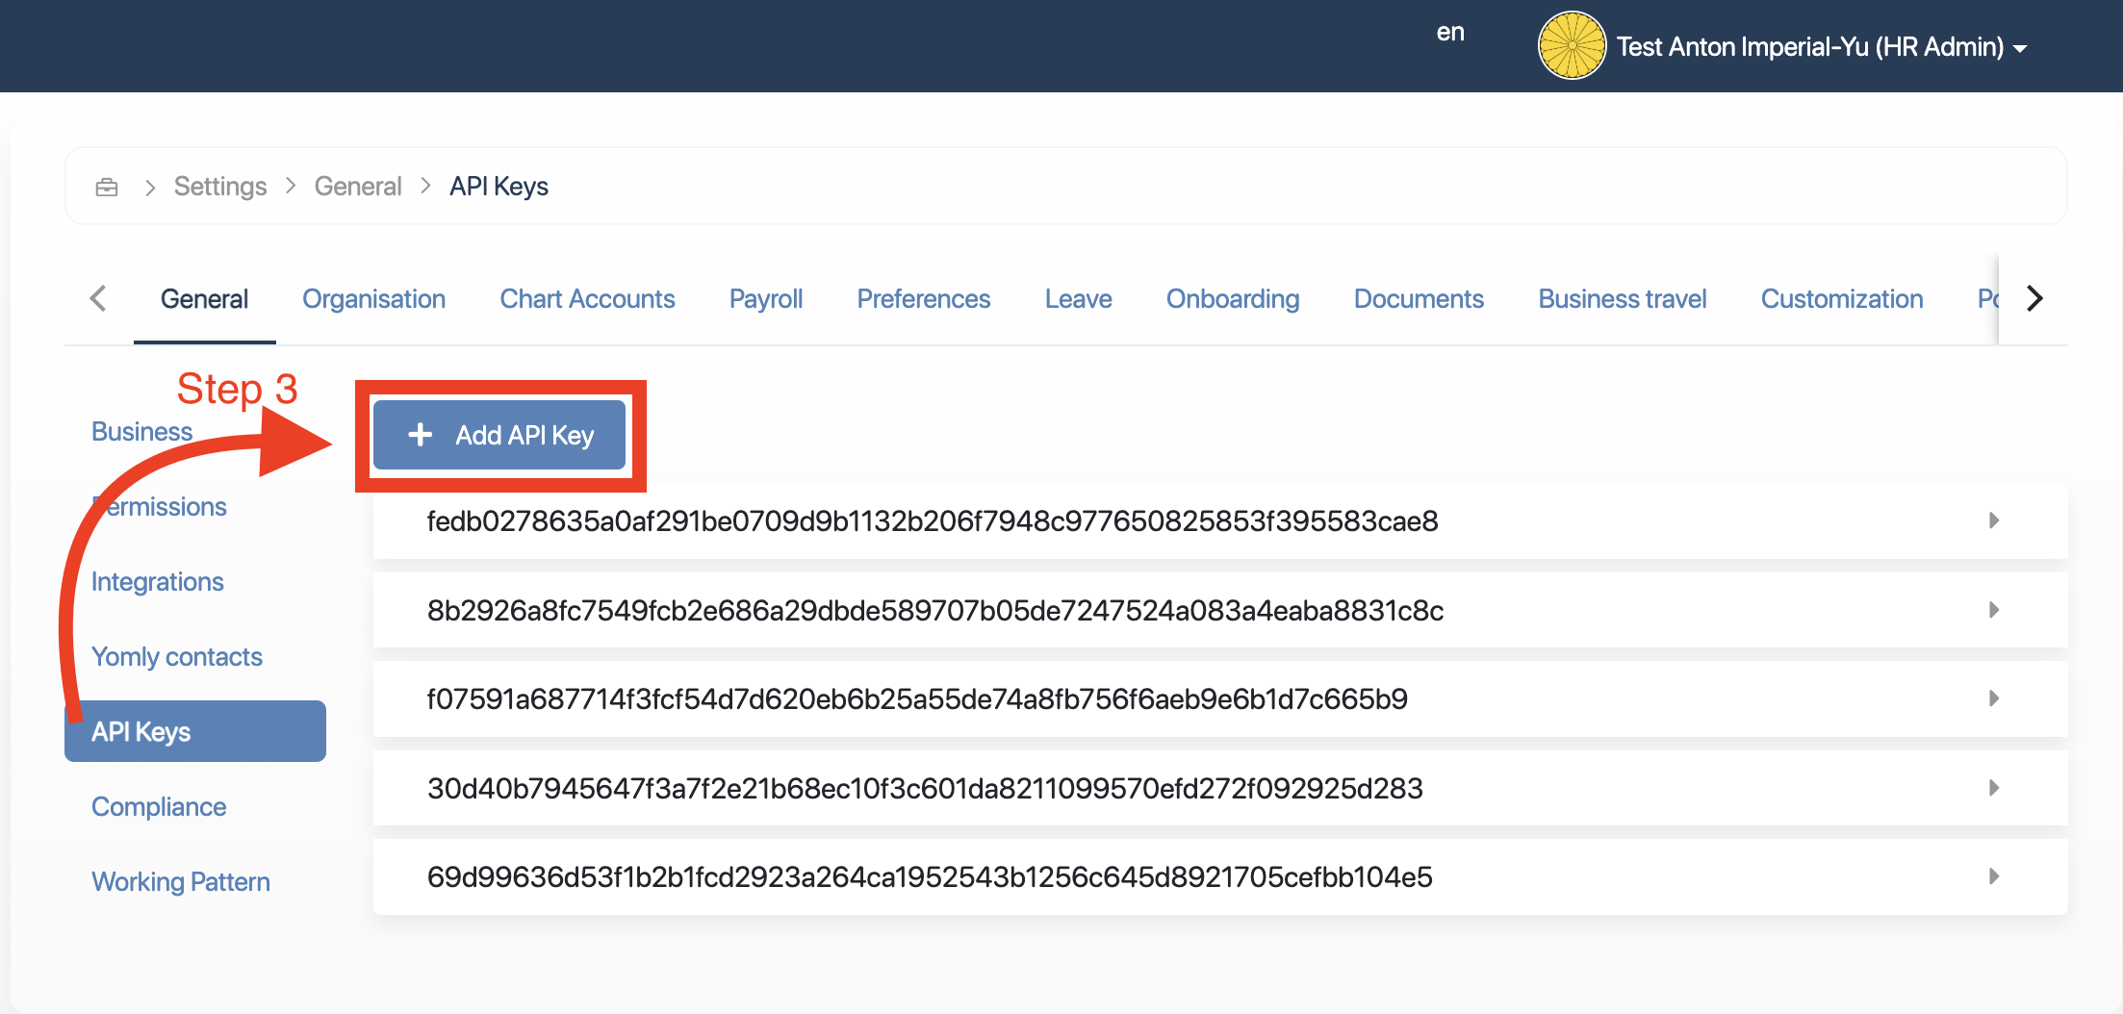Screen dimensions: 2123x1014
Task: Click the Settings breadcrumb link
Action: point(219,187)
